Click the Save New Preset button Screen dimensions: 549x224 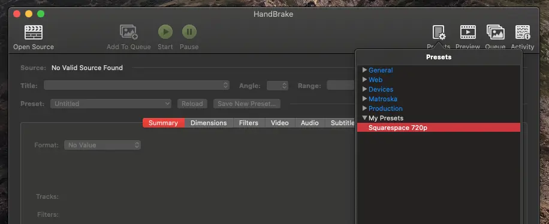click(x=247, y=104)
